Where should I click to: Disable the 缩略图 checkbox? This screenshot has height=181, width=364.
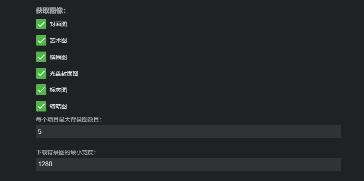tap(41, 106)
